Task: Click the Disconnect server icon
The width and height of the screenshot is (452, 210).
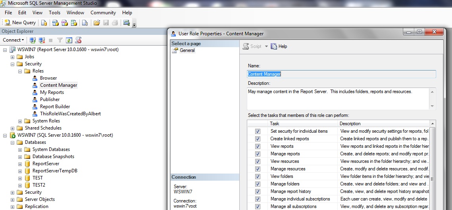Action: [42, 40]
